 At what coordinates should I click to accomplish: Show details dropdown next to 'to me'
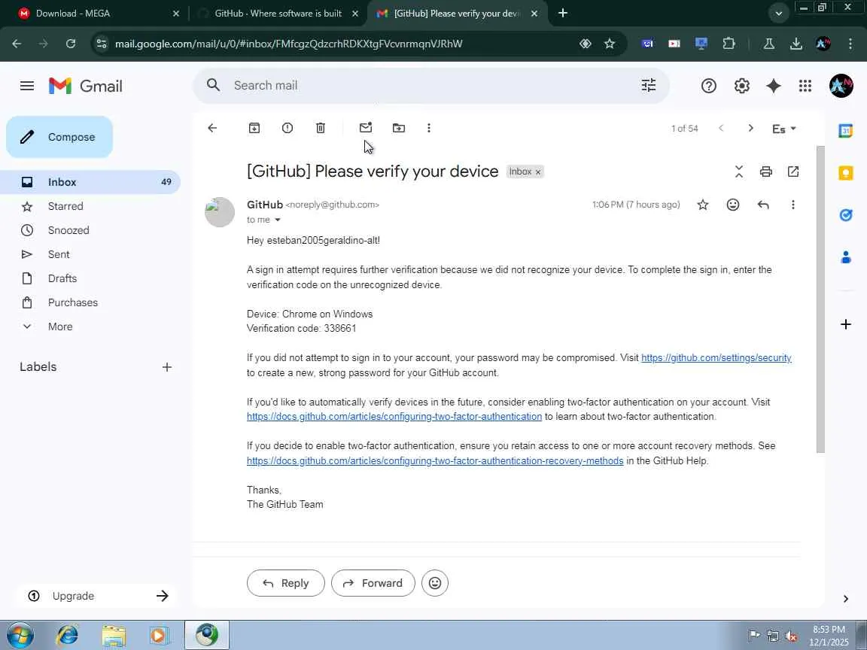click(x=278, y=220)
